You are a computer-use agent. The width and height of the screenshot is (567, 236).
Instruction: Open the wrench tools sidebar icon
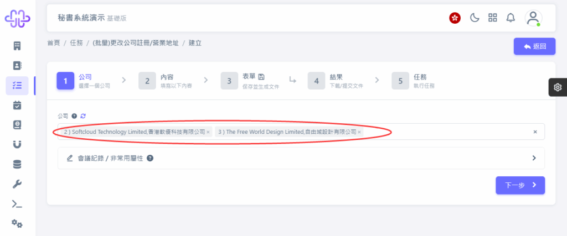(x=17, y=184)
